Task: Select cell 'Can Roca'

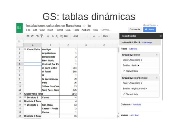Action: [x=50, y=105]
